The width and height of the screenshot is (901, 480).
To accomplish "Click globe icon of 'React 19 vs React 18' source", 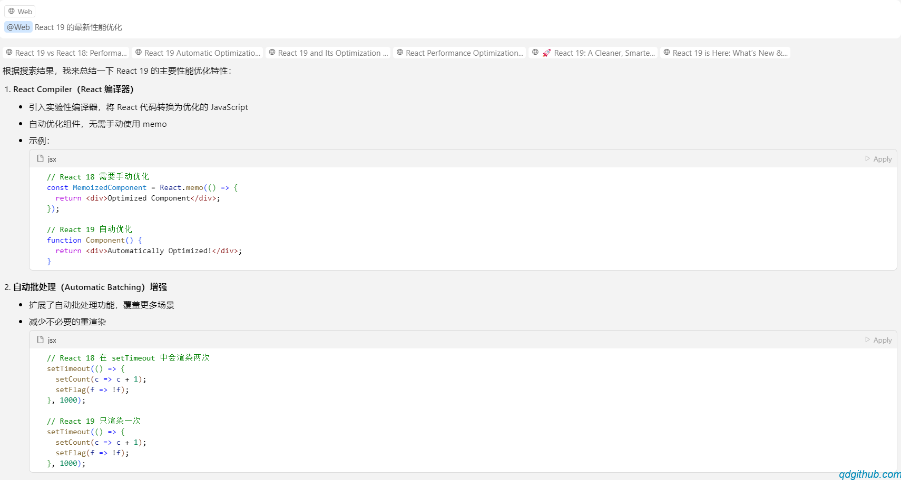I will click(9, 53).
